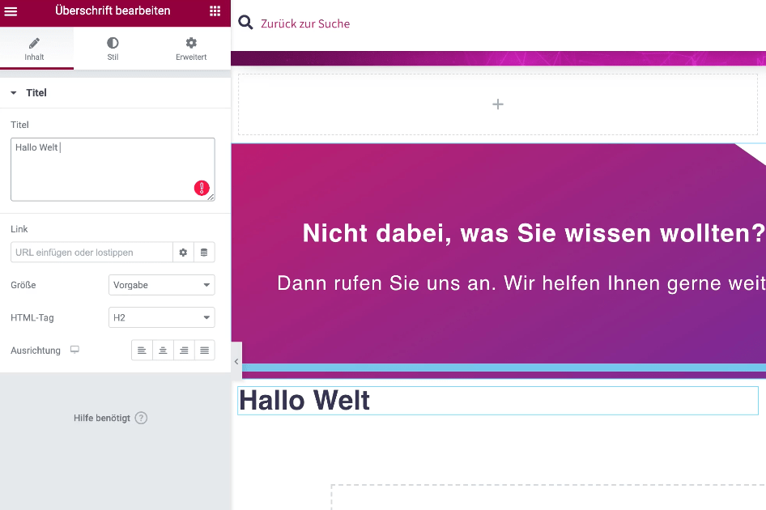Image resolution: width=766 pixels, height=510 pixels.
Task: Click the red warning icon in title box
Action: [x=202, y=188]
